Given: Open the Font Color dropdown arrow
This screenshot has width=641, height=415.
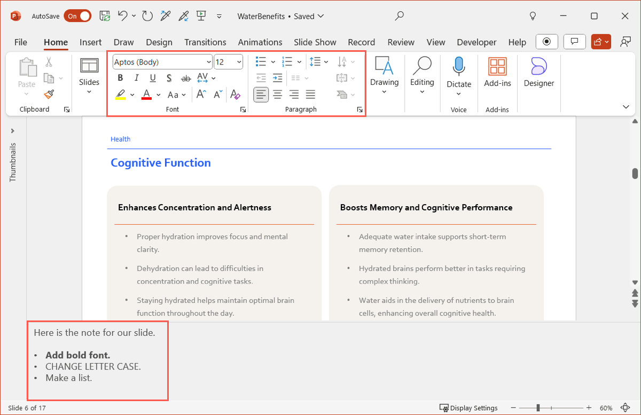Looking at the screenshot, I should pyautogui.click(x=159, y=95).
